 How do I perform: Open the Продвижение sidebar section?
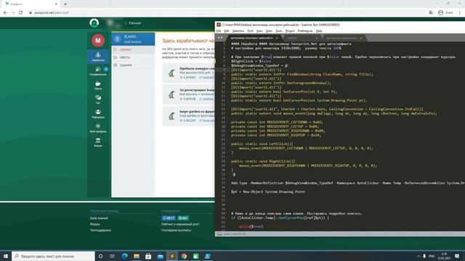coord(98,71)
